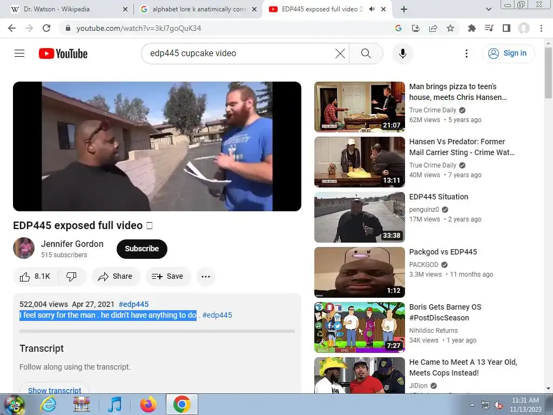Open Jennifer Gordon channel name link
The height and width of the screenshot is (415, 553).
(72, 244)
